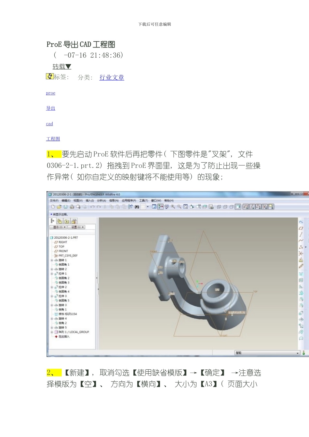This screenshot has width=309, height=437.
Task: Click the sketch curve tool in right toolbar
Action: pyautogui.click(x=301, y=222)
